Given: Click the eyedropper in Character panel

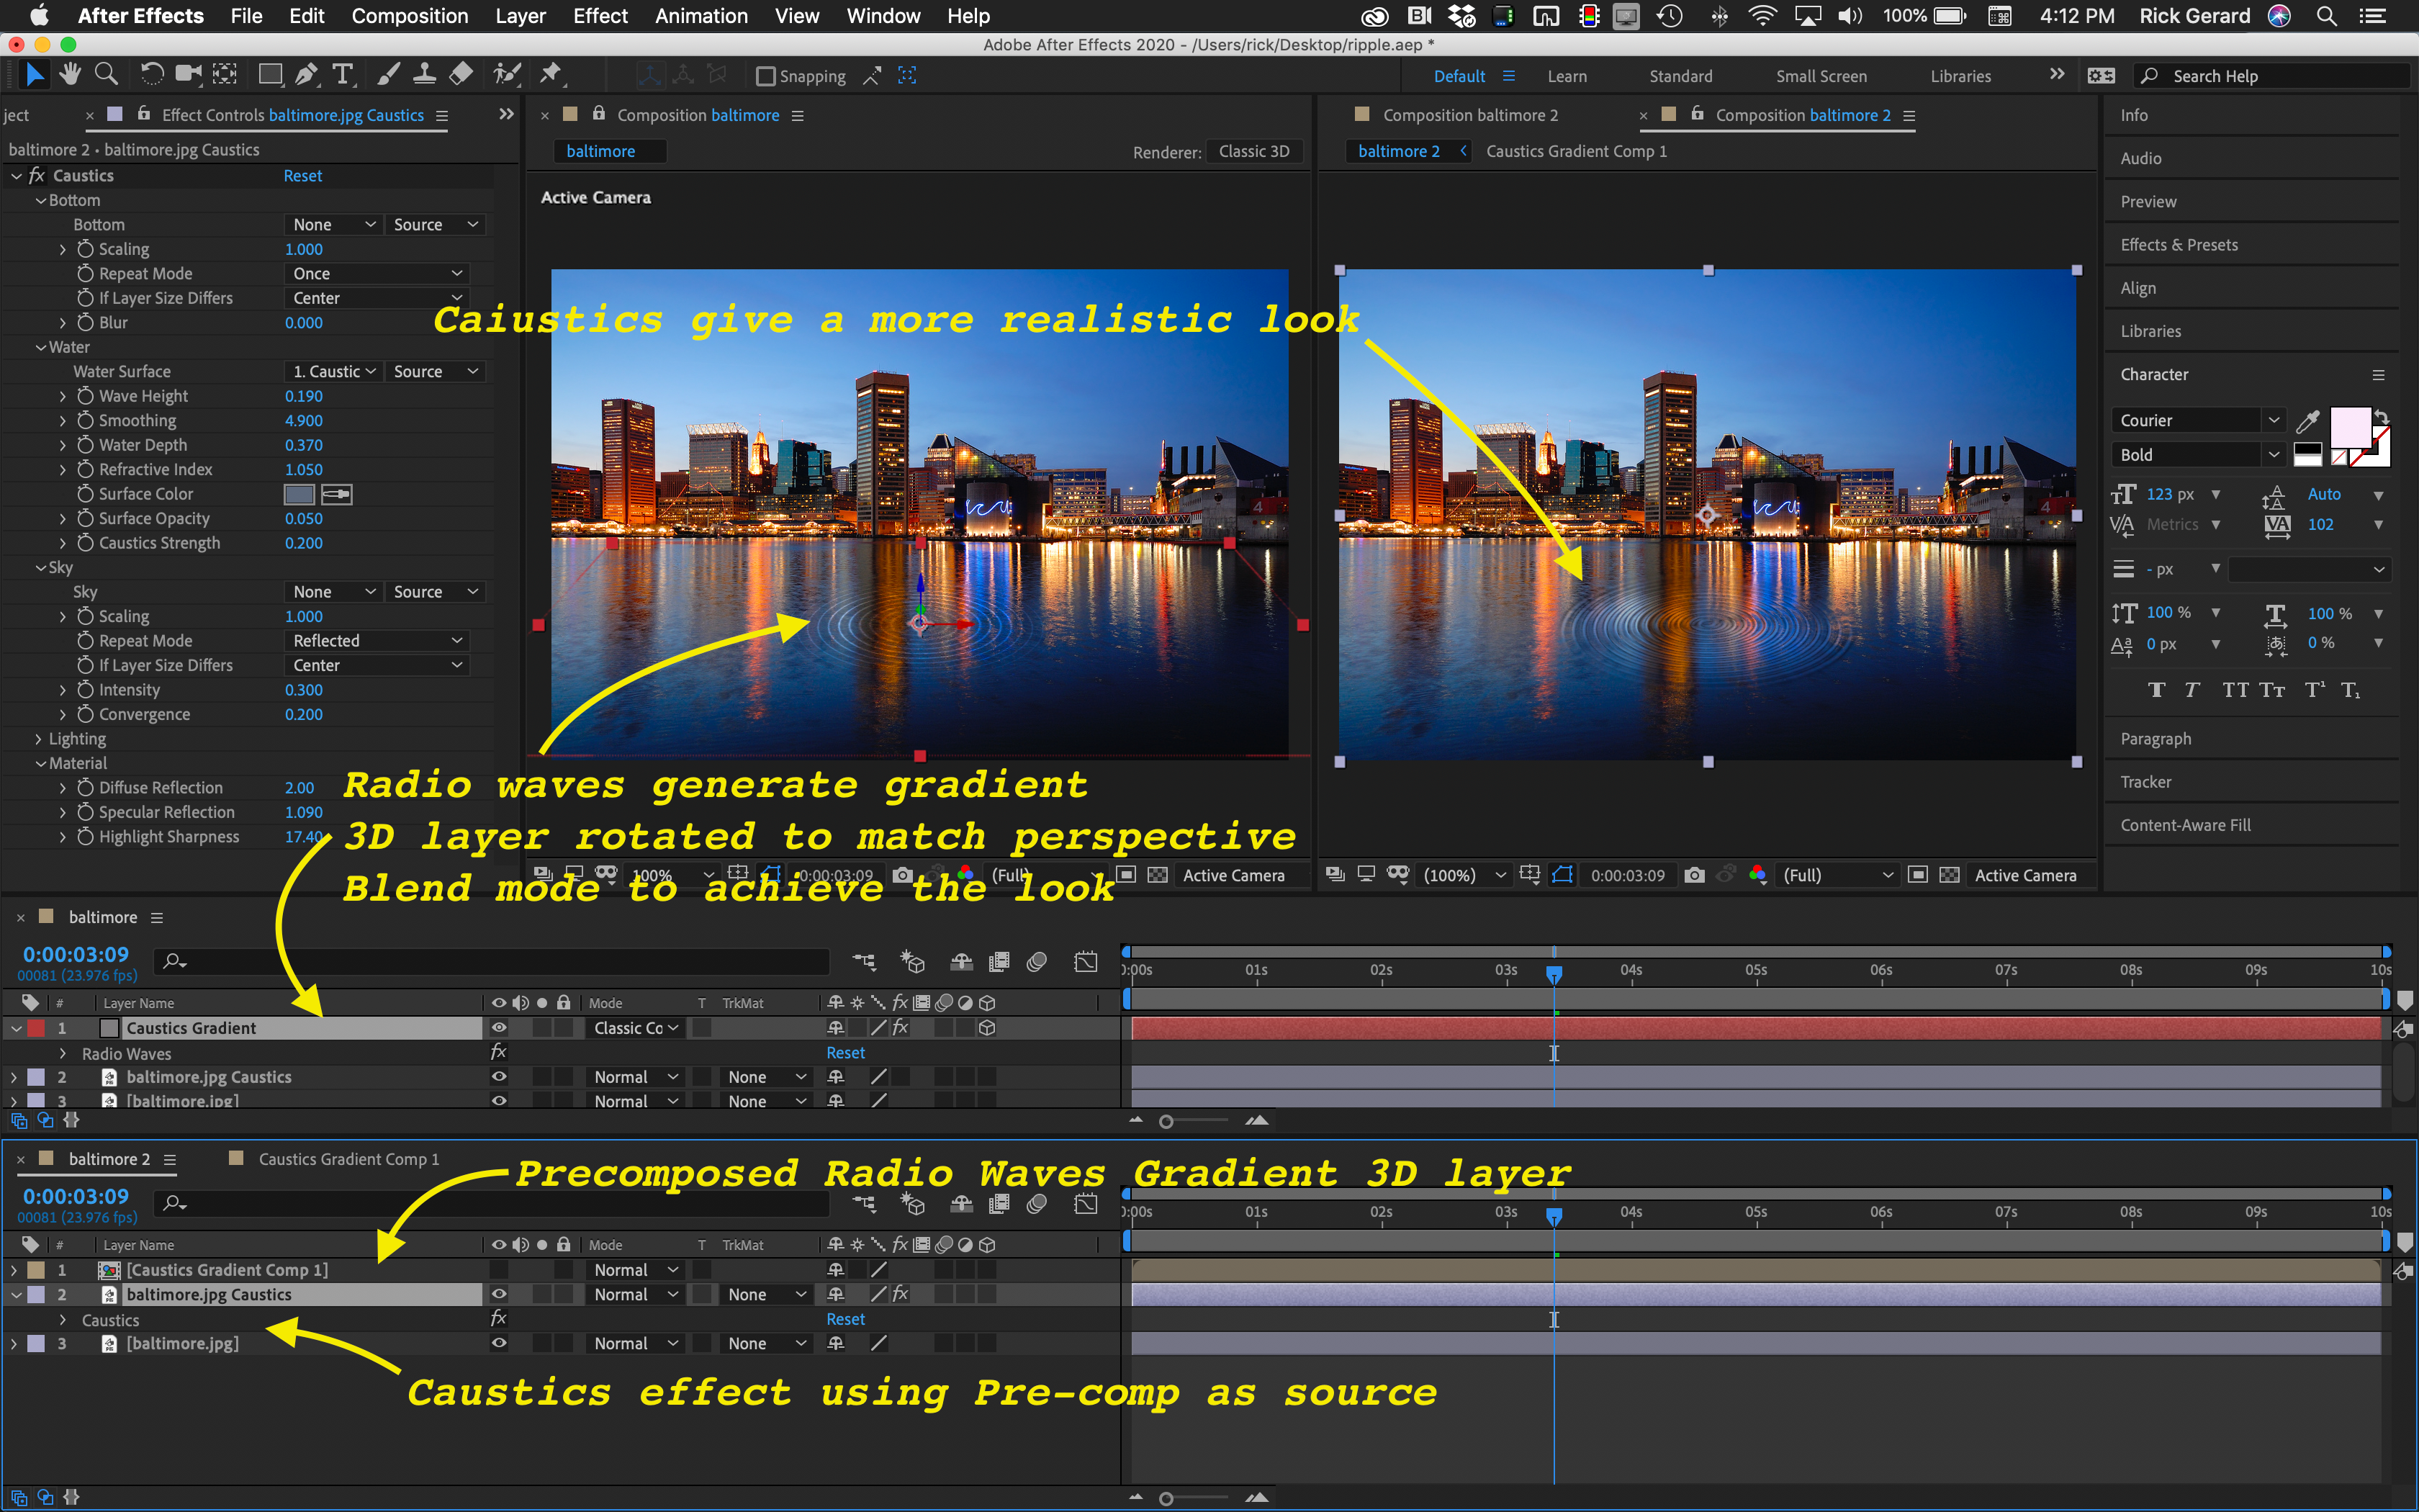Looking at the screenshot, I should pyautogui.click(x=2307, y=421).
